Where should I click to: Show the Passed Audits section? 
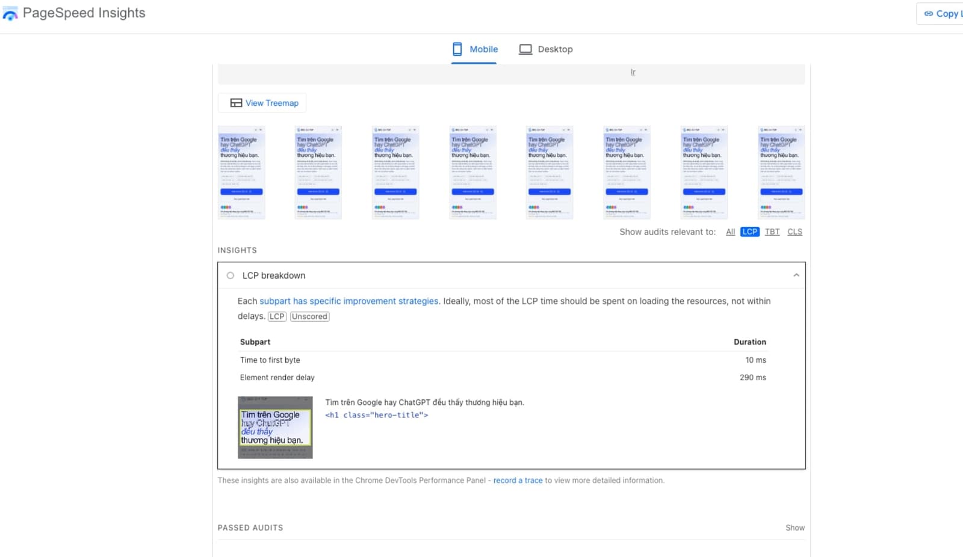click(795, 528)
